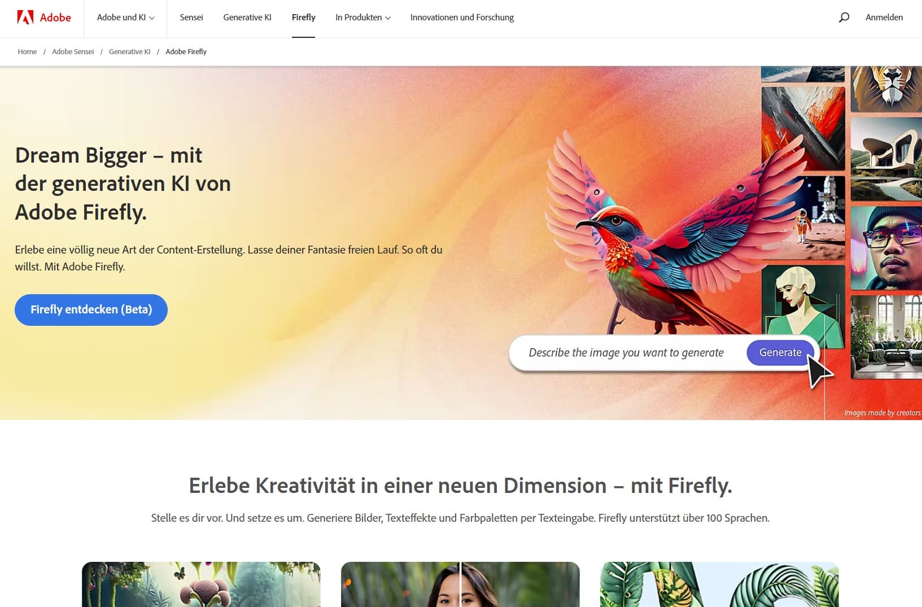Viewport: 922px width, 607px height.
Task: Click the Adobe logo icon
Action: point(25,18)
